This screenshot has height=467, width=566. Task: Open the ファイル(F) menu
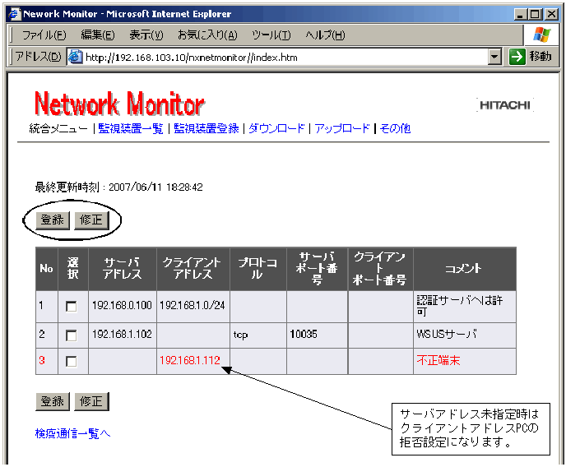tap(44, 35)
